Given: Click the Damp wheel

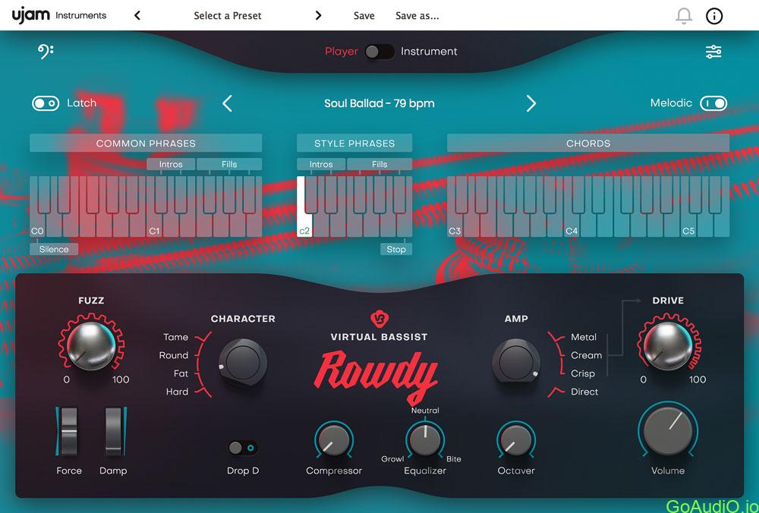Looking at the screenshot, I should coord(113,431).
